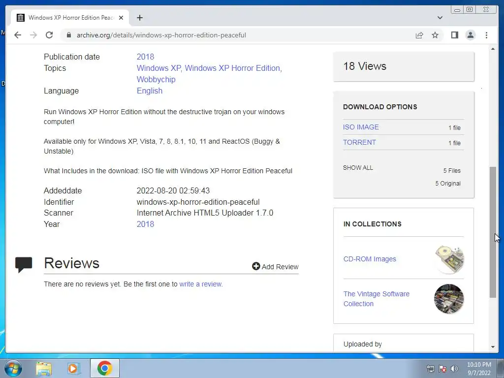The image size is (504, 378).
Task: Open Chrome side panel
Action: point(454,35)
